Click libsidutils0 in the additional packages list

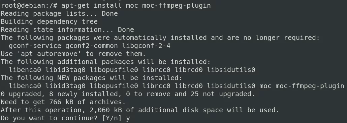[x=231, y=70]
